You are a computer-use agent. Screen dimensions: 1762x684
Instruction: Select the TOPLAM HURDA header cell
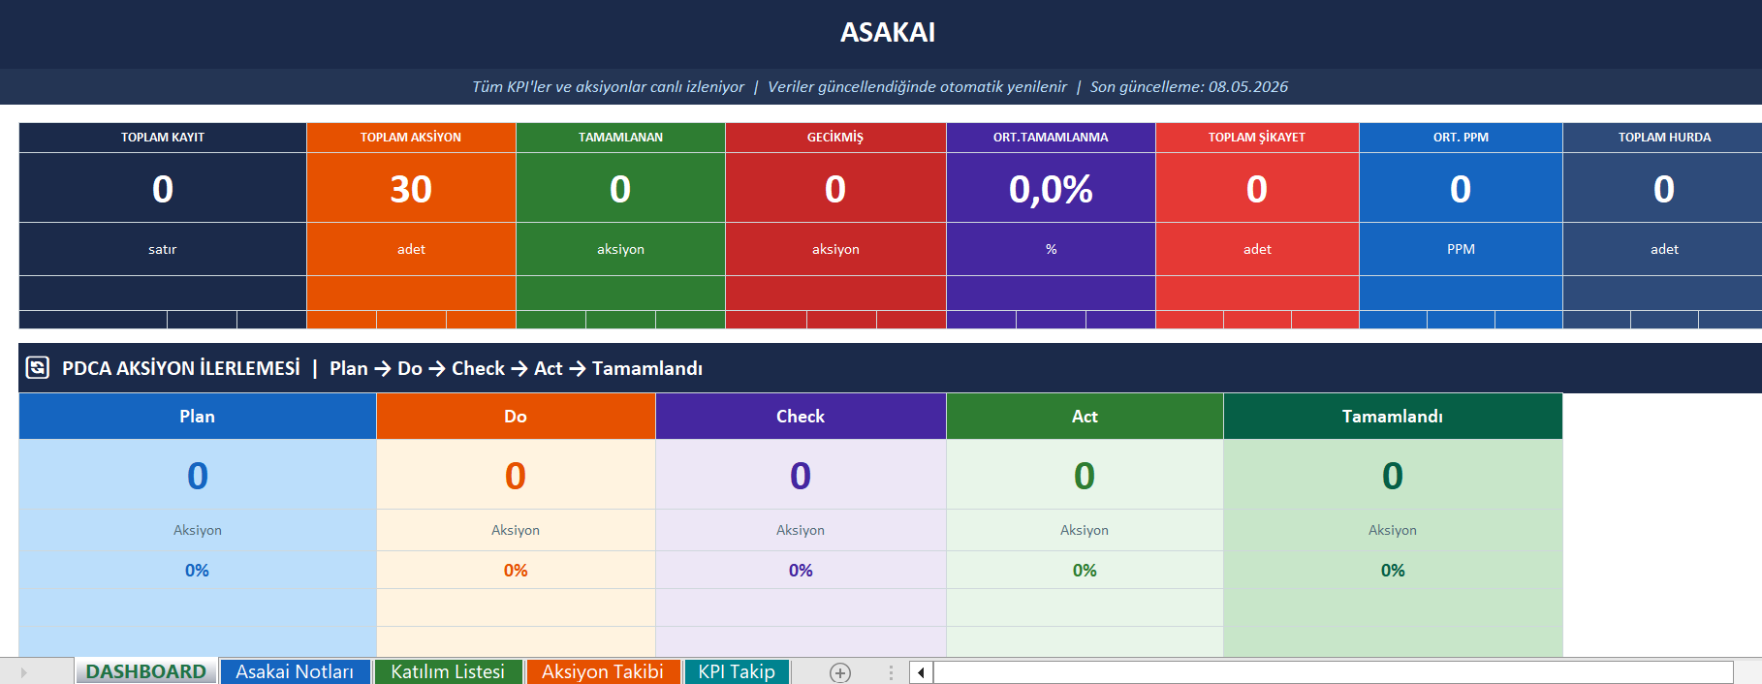tap(1664, 138)
